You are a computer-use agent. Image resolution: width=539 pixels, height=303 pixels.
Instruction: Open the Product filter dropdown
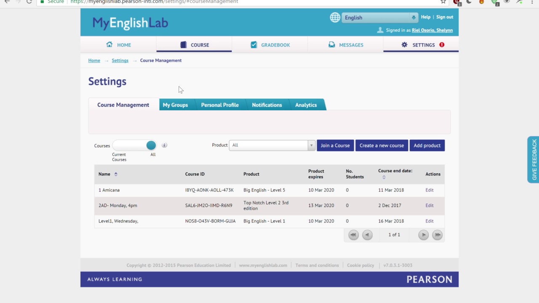pos(272,145)
